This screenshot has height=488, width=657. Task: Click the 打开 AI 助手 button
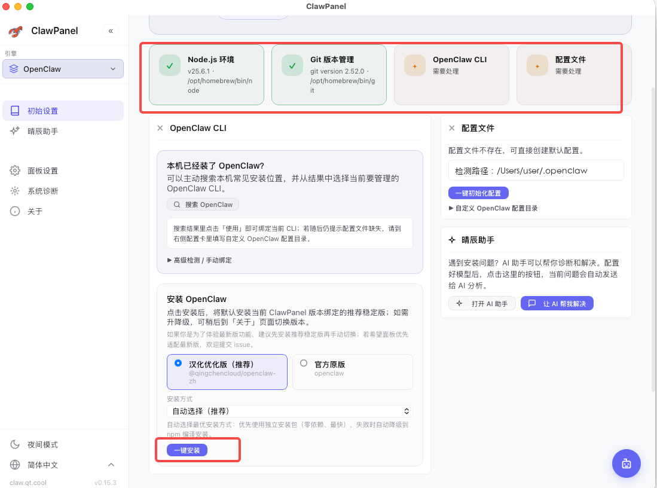click(x=483, y=304)
